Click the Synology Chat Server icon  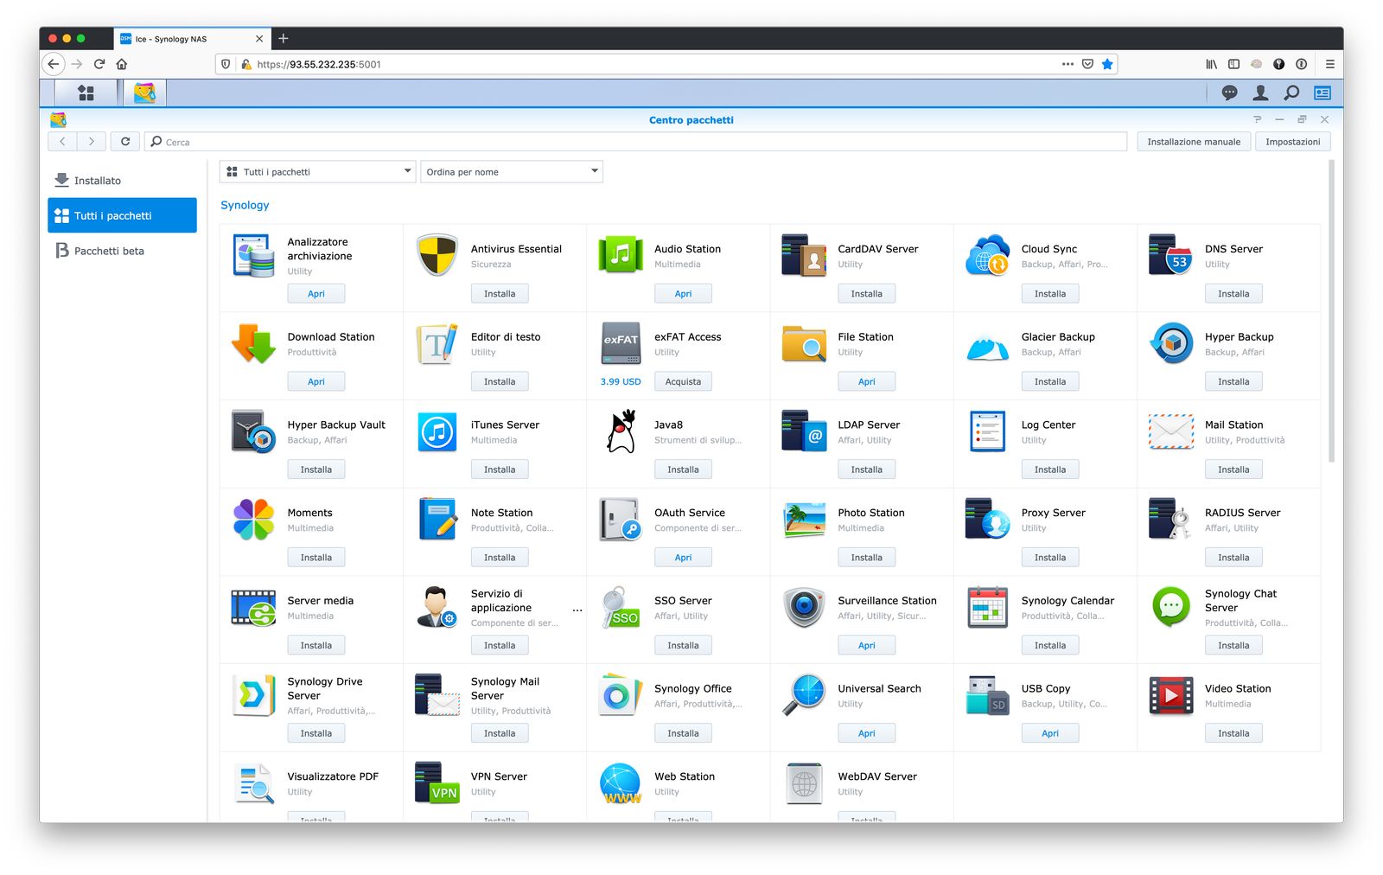tap(1171, 607)
